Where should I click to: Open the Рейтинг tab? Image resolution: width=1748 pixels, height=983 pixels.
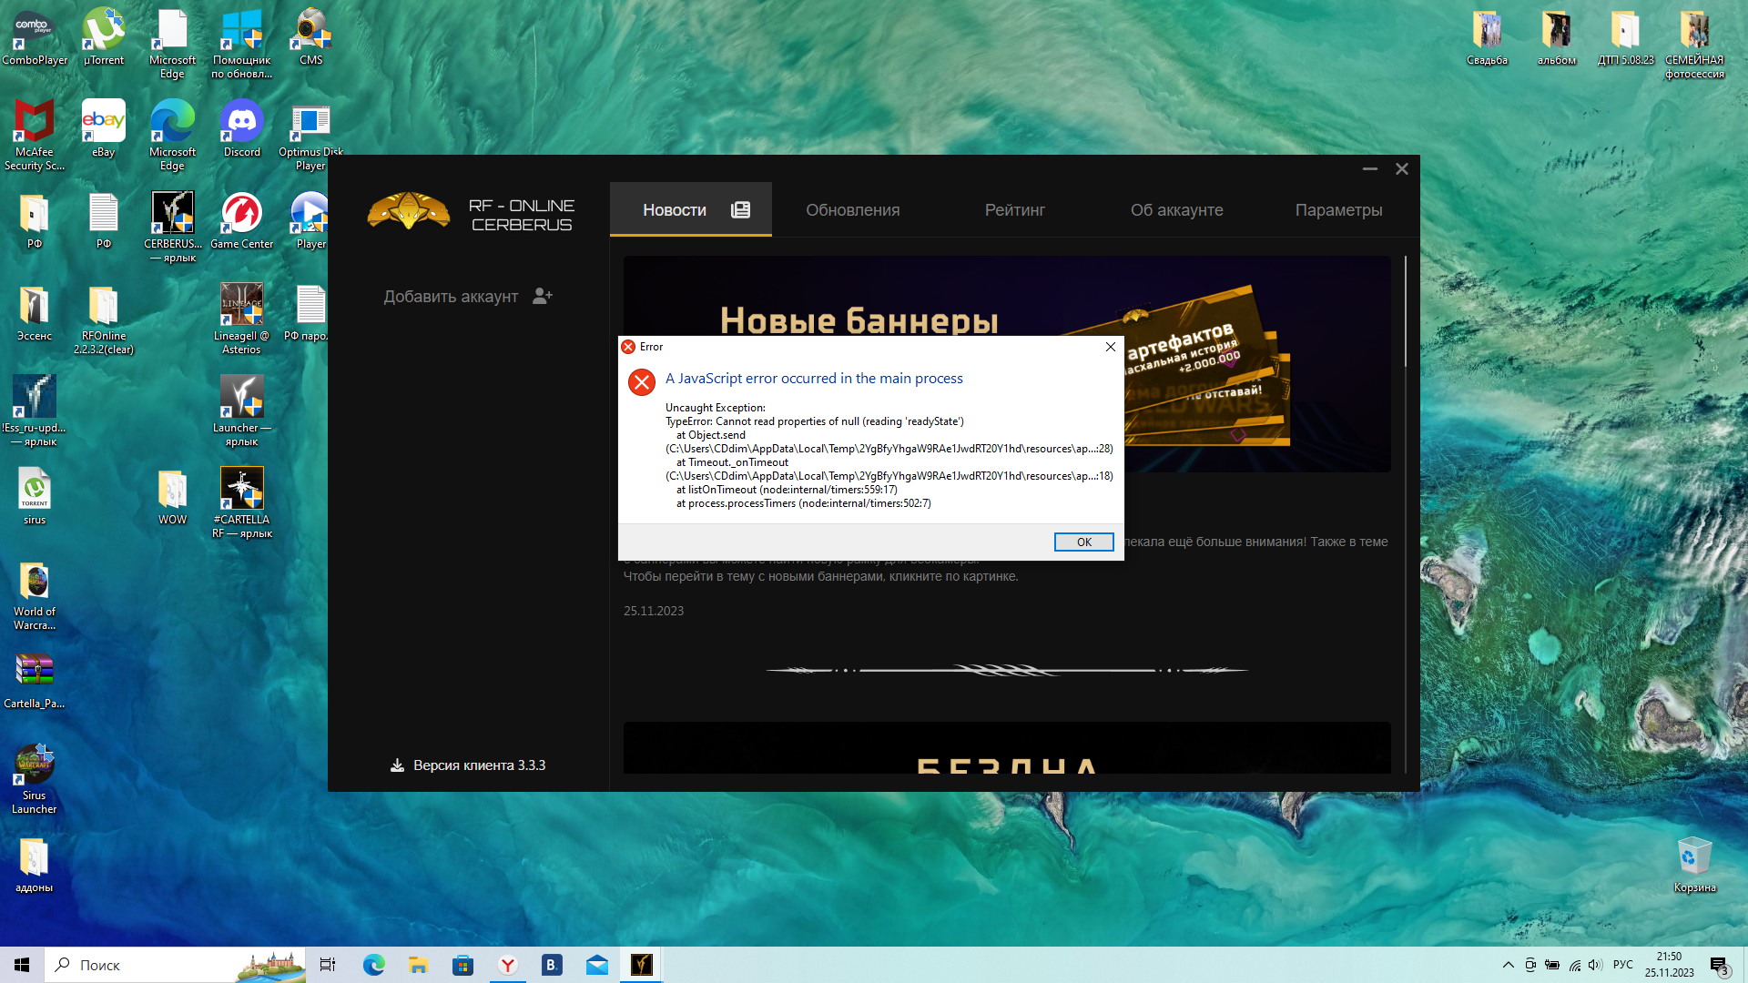pyautogui.click(x=1014, y=210)
